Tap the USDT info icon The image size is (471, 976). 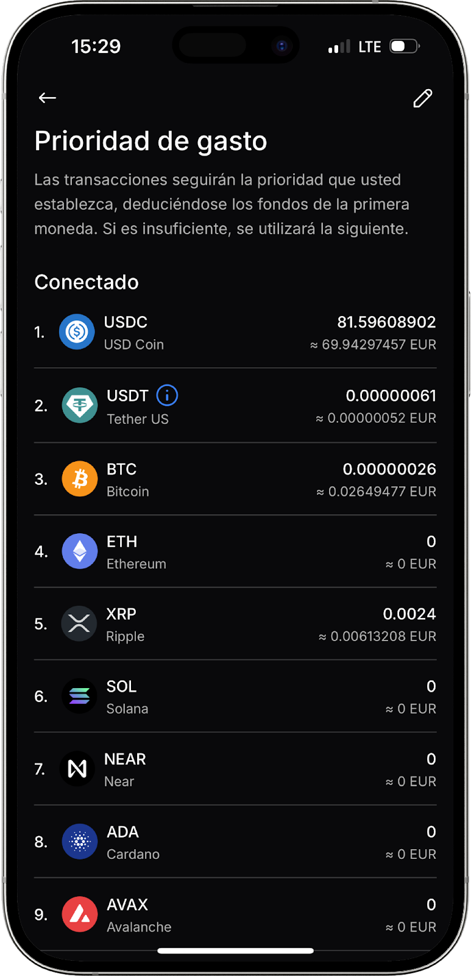[x=167, y=395]
